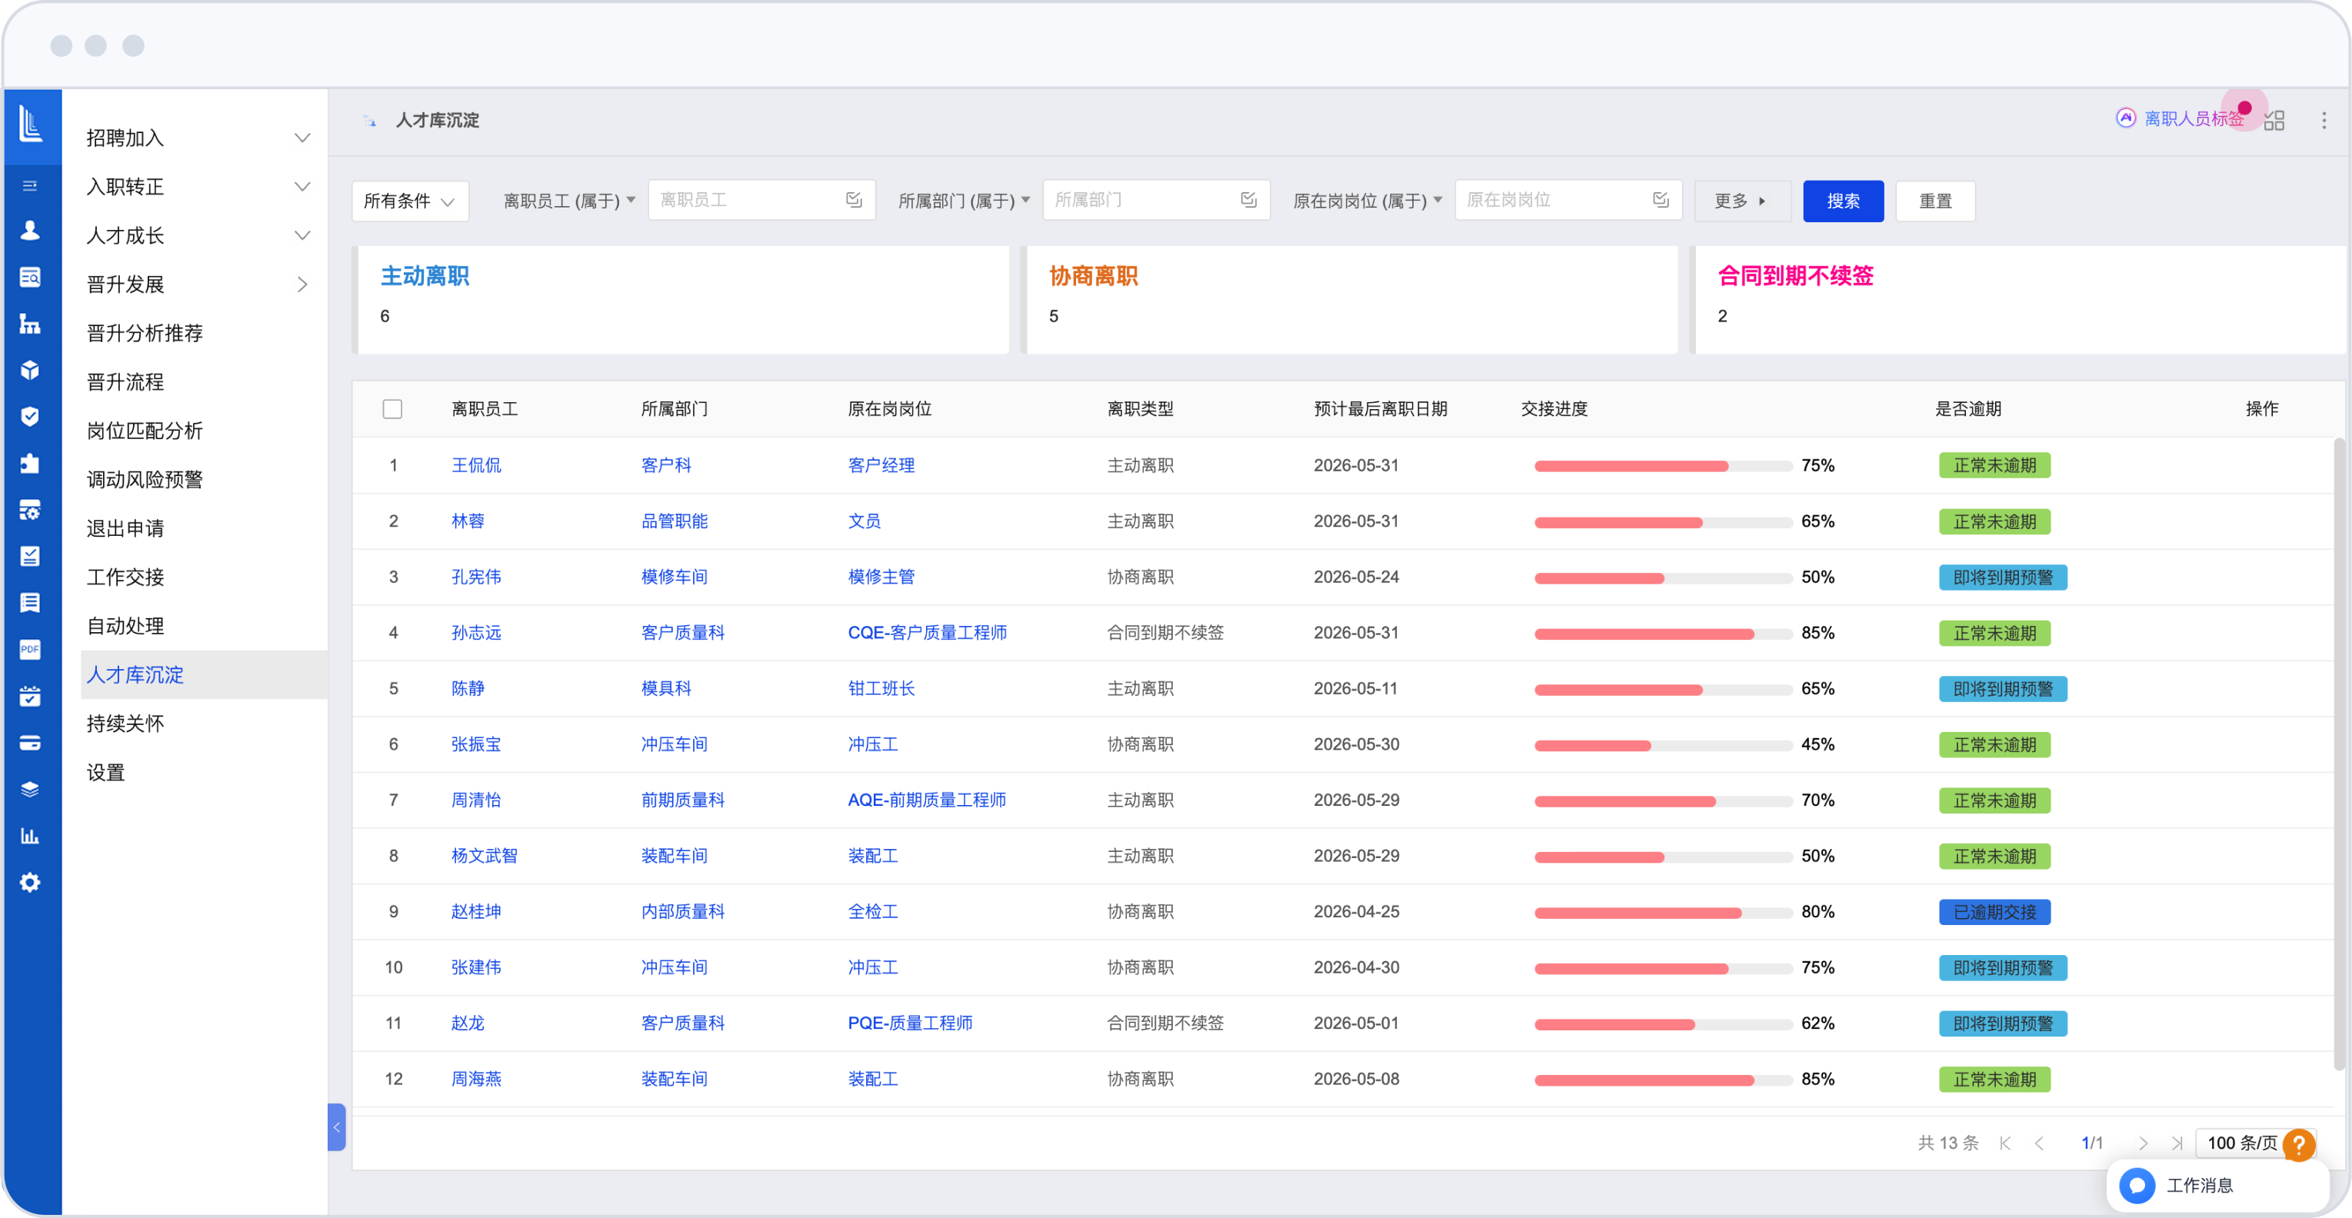The width and height of the screenshot is (2352, 1218).
Task: Toggle the sidebar menu collapse icon
Action: [30, 186]
